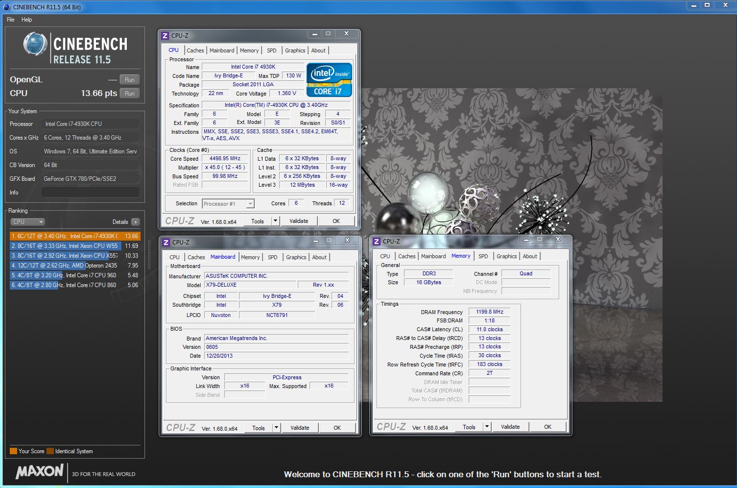Click the GFX Board GeForce GTX 780 field
Viewport: 737px width, 488px height.
[x=91, y=179]
